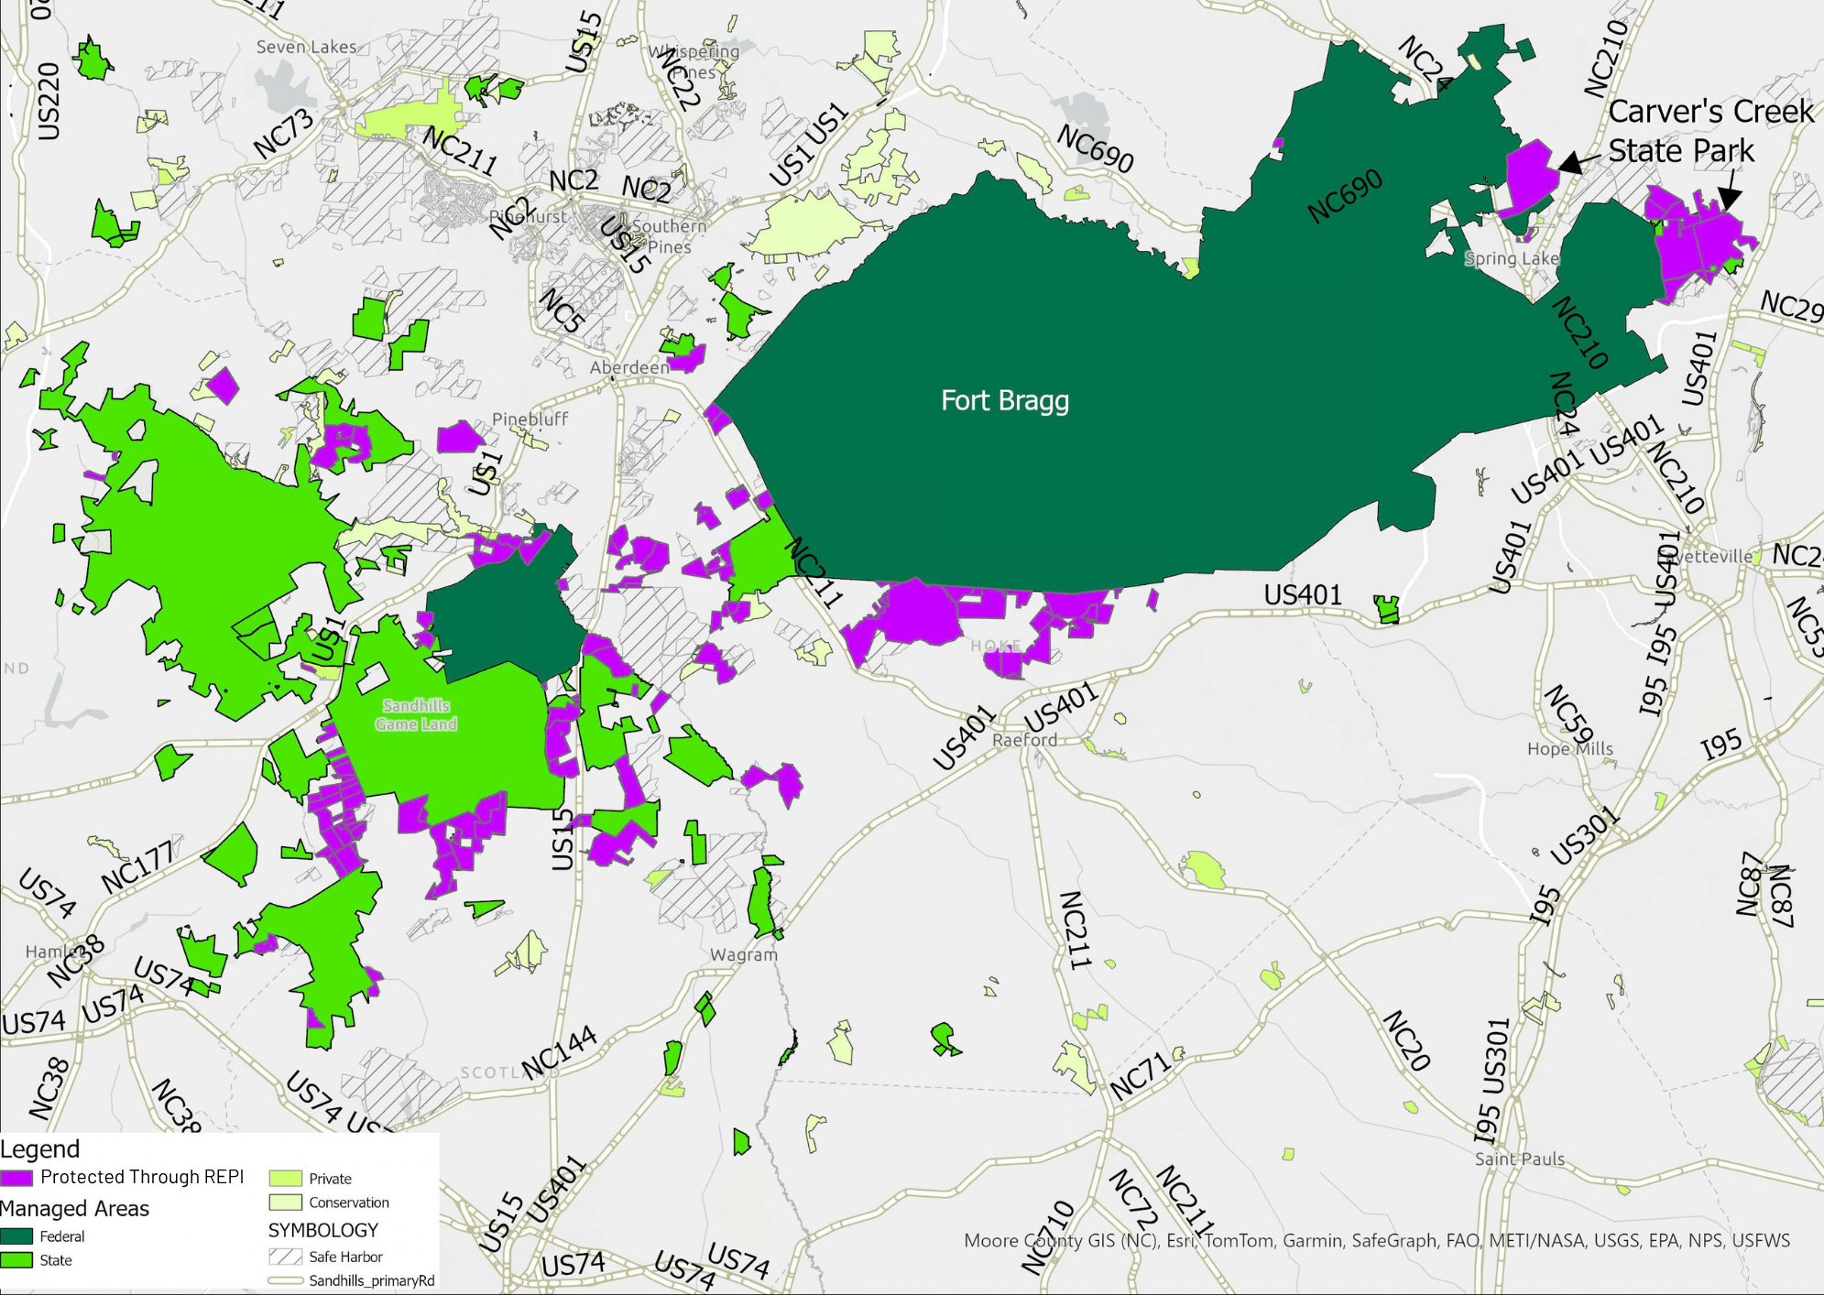
Task: Click the Safe Harbor hatched legend symbol
Action: [x=285, y=1257]
